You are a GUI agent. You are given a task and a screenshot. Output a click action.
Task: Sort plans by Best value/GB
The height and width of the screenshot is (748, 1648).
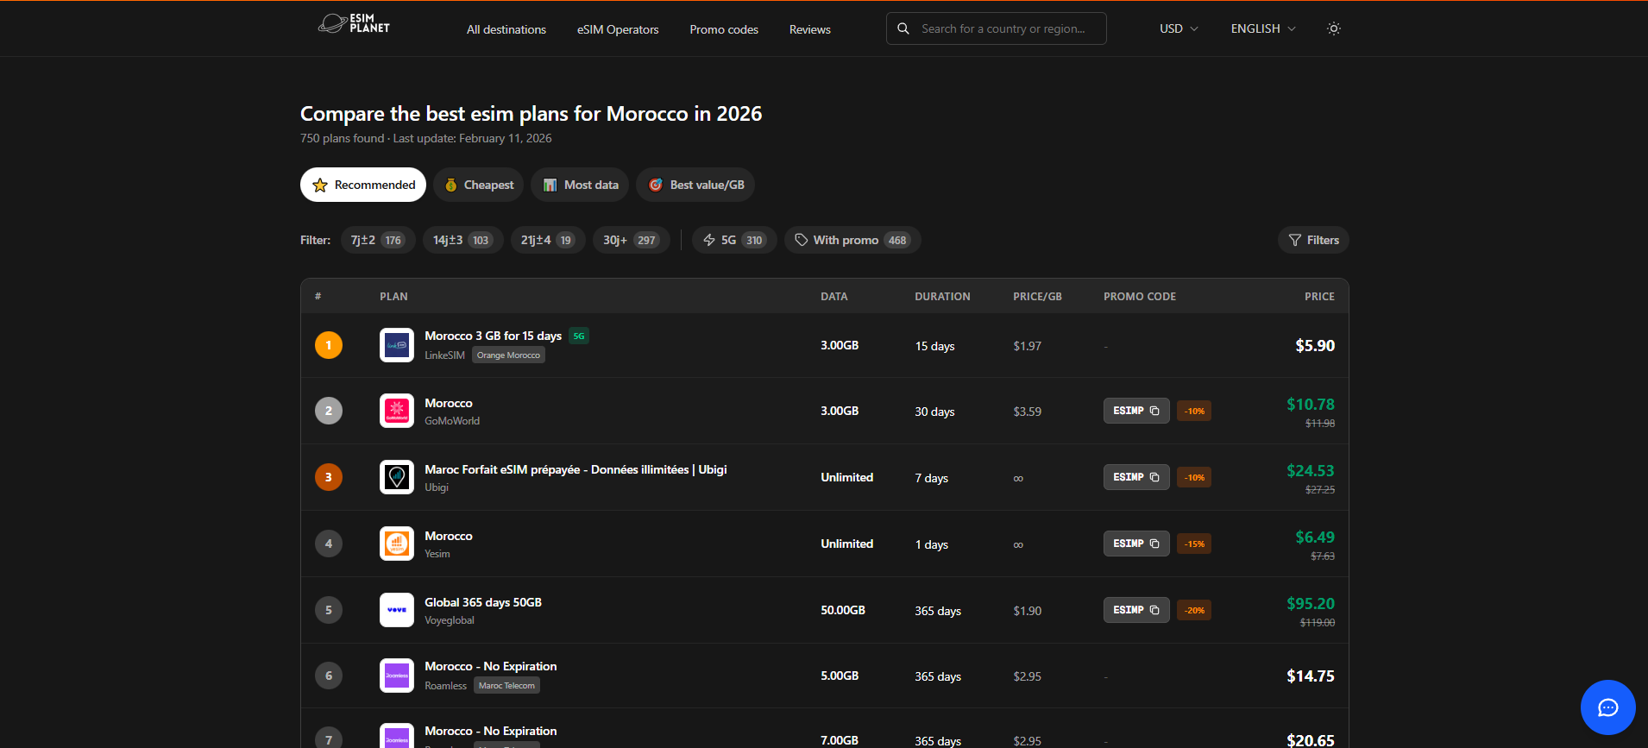(695, 185)
